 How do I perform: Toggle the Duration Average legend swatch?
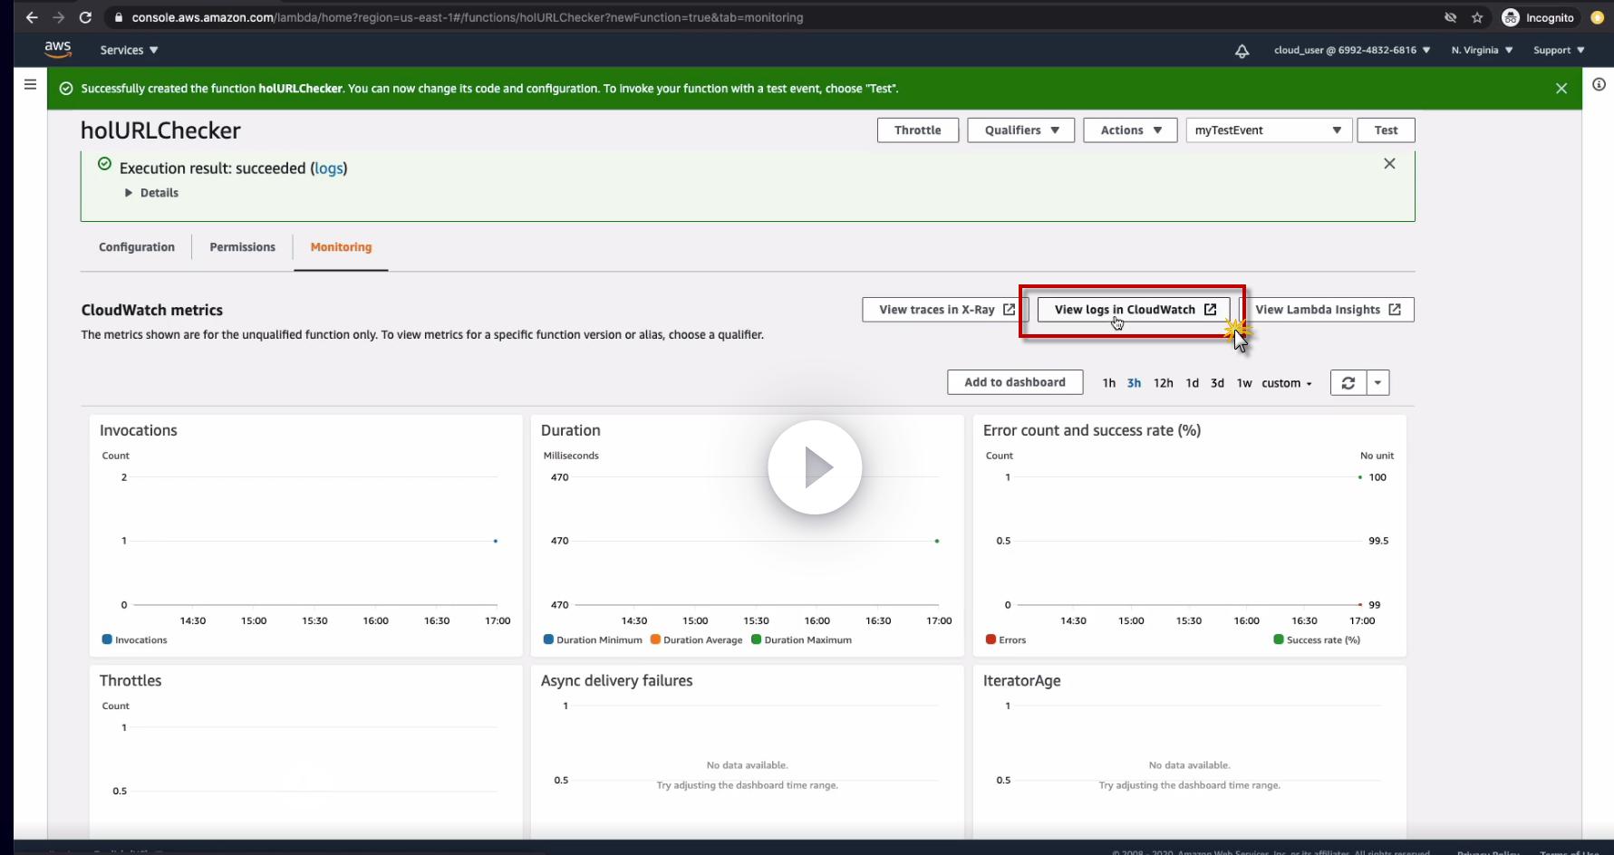click(x=655, y=639)
